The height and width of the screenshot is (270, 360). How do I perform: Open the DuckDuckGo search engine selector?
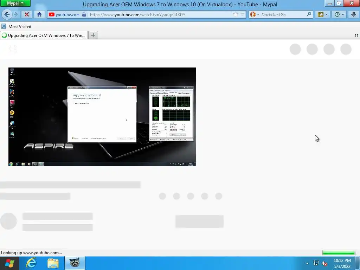[255, 14]
